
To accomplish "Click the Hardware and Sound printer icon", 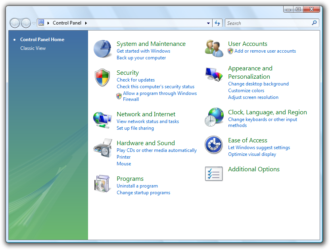I will 102,148.
